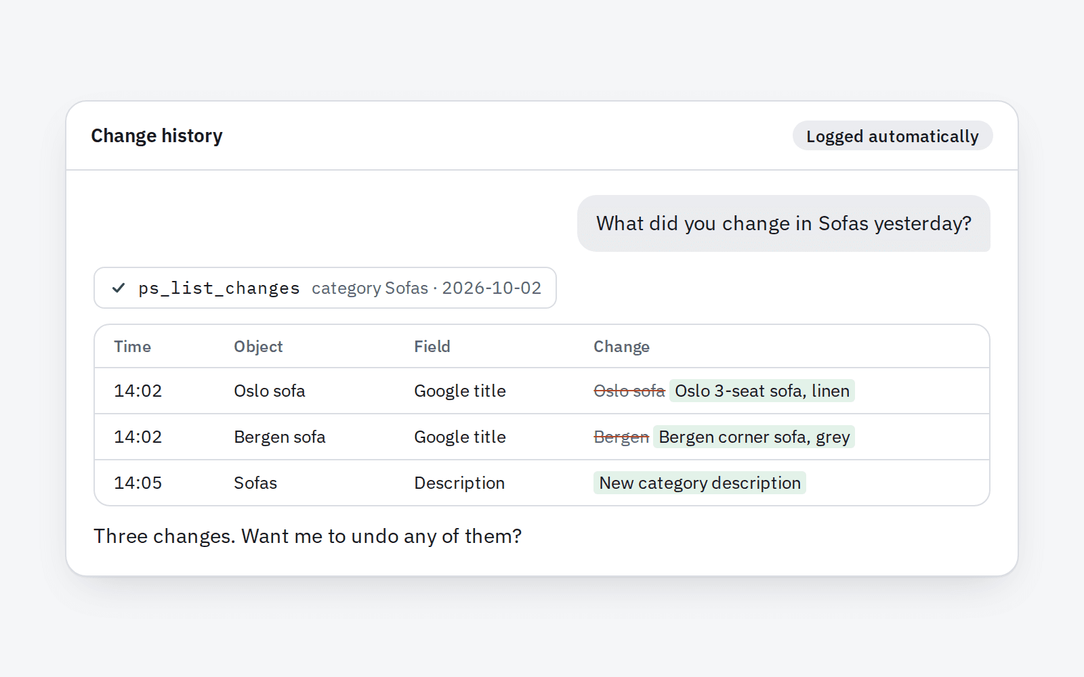
Task: Click the Description field cell
Action: [x=459, y=483]
